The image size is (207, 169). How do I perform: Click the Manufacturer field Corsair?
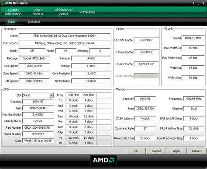tap(38, 121)
